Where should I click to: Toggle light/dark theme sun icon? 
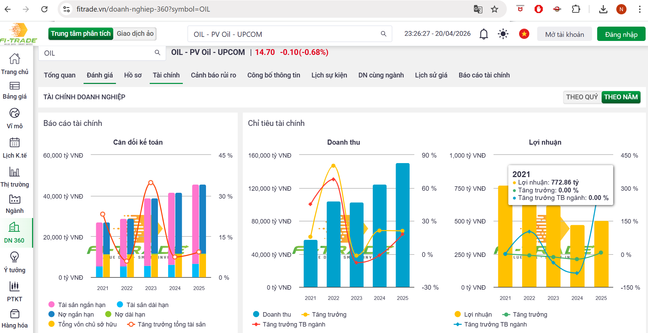pos(503,34)
